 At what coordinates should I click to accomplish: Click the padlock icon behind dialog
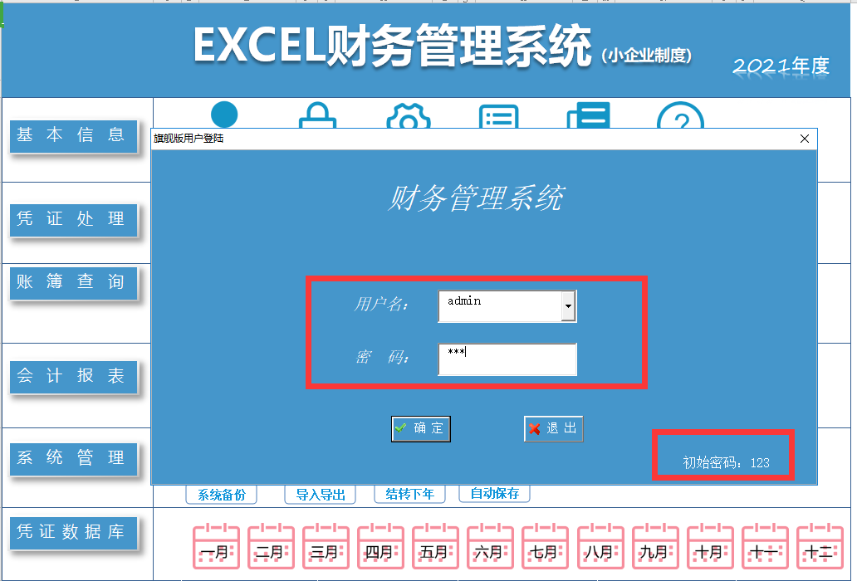click(x=317, y=115)
